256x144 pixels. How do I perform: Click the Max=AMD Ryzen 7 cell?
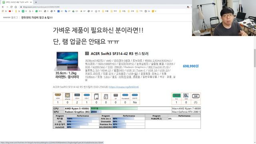point(186,108)
